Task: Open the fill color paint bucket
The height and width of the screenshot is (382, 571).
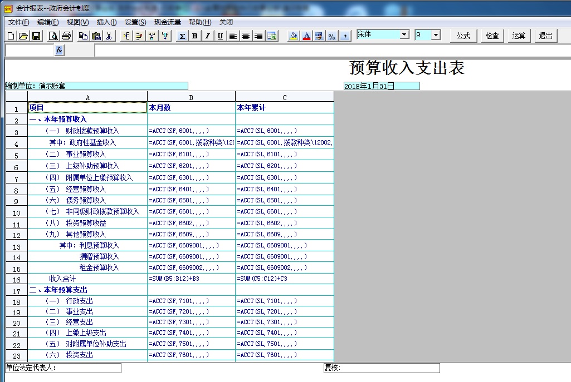Action: (294, 36)
